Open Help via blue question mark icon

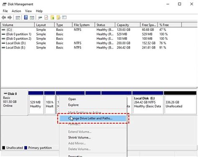[x=26, y=18]
